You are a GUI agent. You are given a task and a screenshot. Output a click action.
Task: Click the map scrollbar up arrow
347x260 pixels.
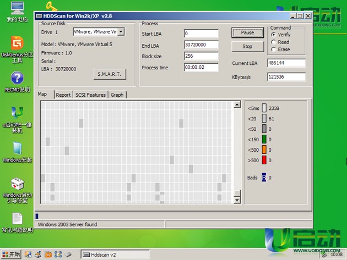[x=237, y=104]
